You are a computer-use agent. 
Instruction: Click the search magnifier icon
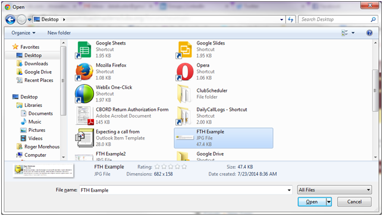[373, 20]
